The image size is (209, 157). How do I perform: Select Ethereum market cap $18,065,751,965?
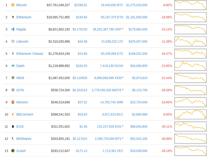[x=58, y=17]
